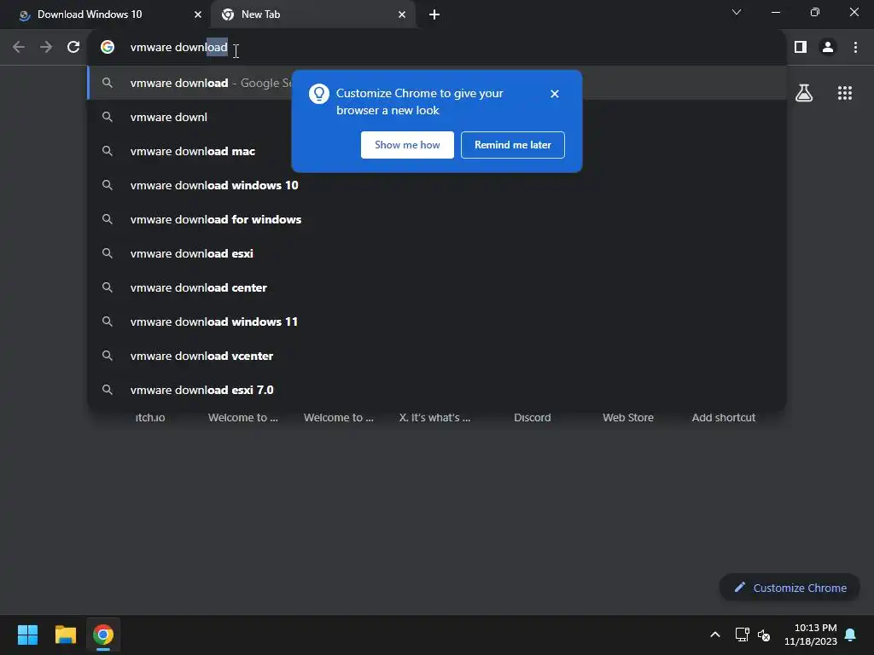This screenshot has width=874, height=655.
Task: Open the Search Labs flask icon
Action: tap(804, 93)
